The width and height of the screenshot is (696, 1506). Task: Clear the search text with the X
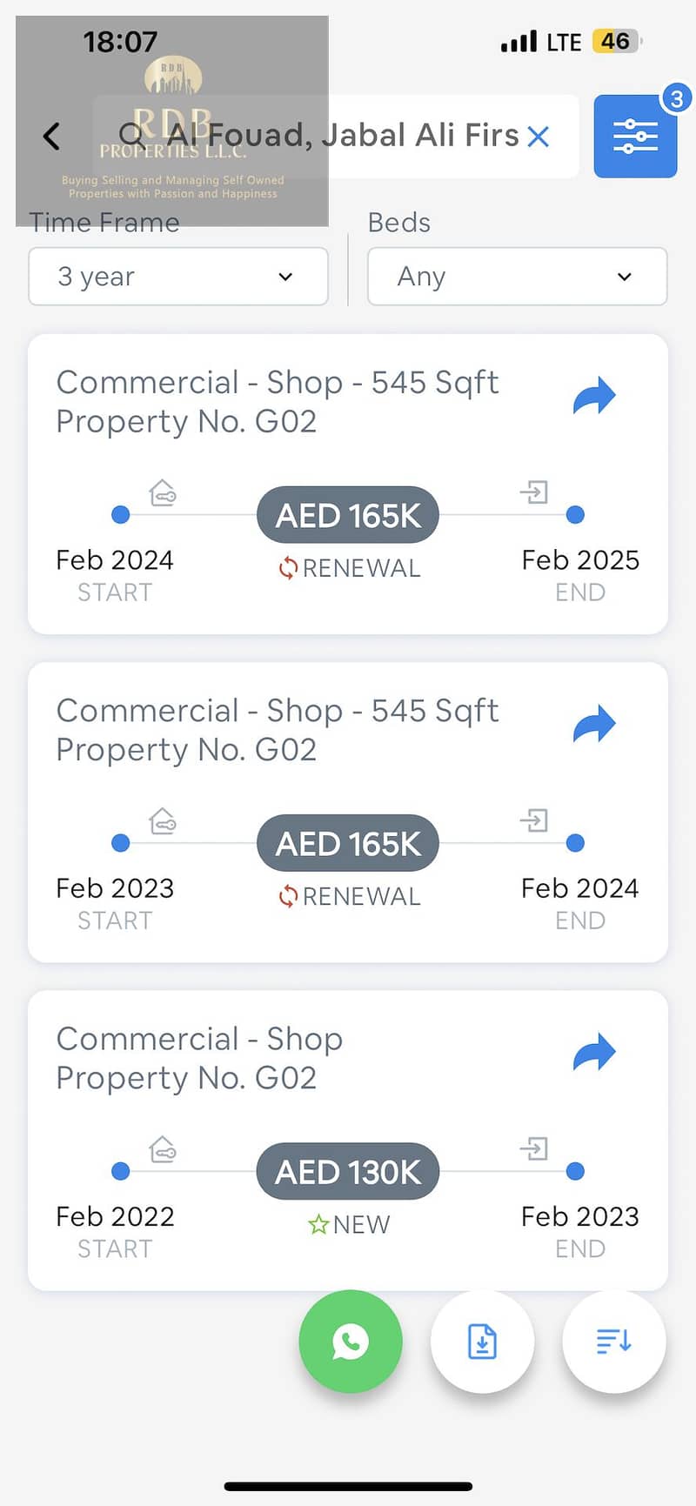coord(539,137)
